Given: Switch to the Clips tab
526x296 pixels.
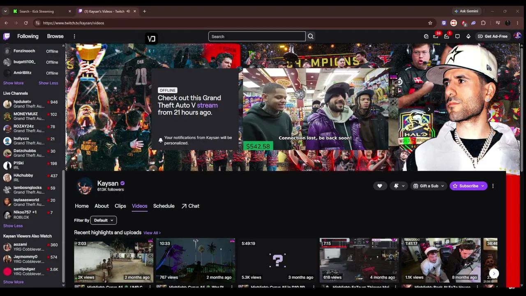Looking at the screenshot, I should tap(120, 206).
